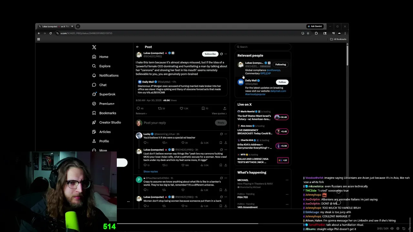Open View quotes link
Viewport: 413px width, 232px height.
click(219, 113)
